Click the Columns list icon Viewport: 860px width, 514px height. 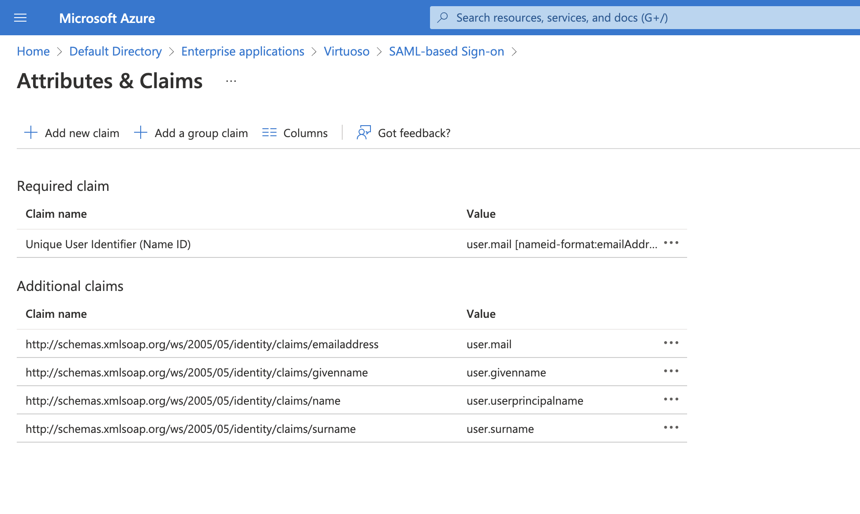tap(269, 132)
